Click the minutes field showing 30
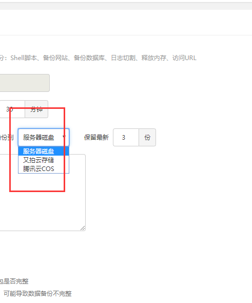This screenshot has height=303, width=252. point(12,109)
